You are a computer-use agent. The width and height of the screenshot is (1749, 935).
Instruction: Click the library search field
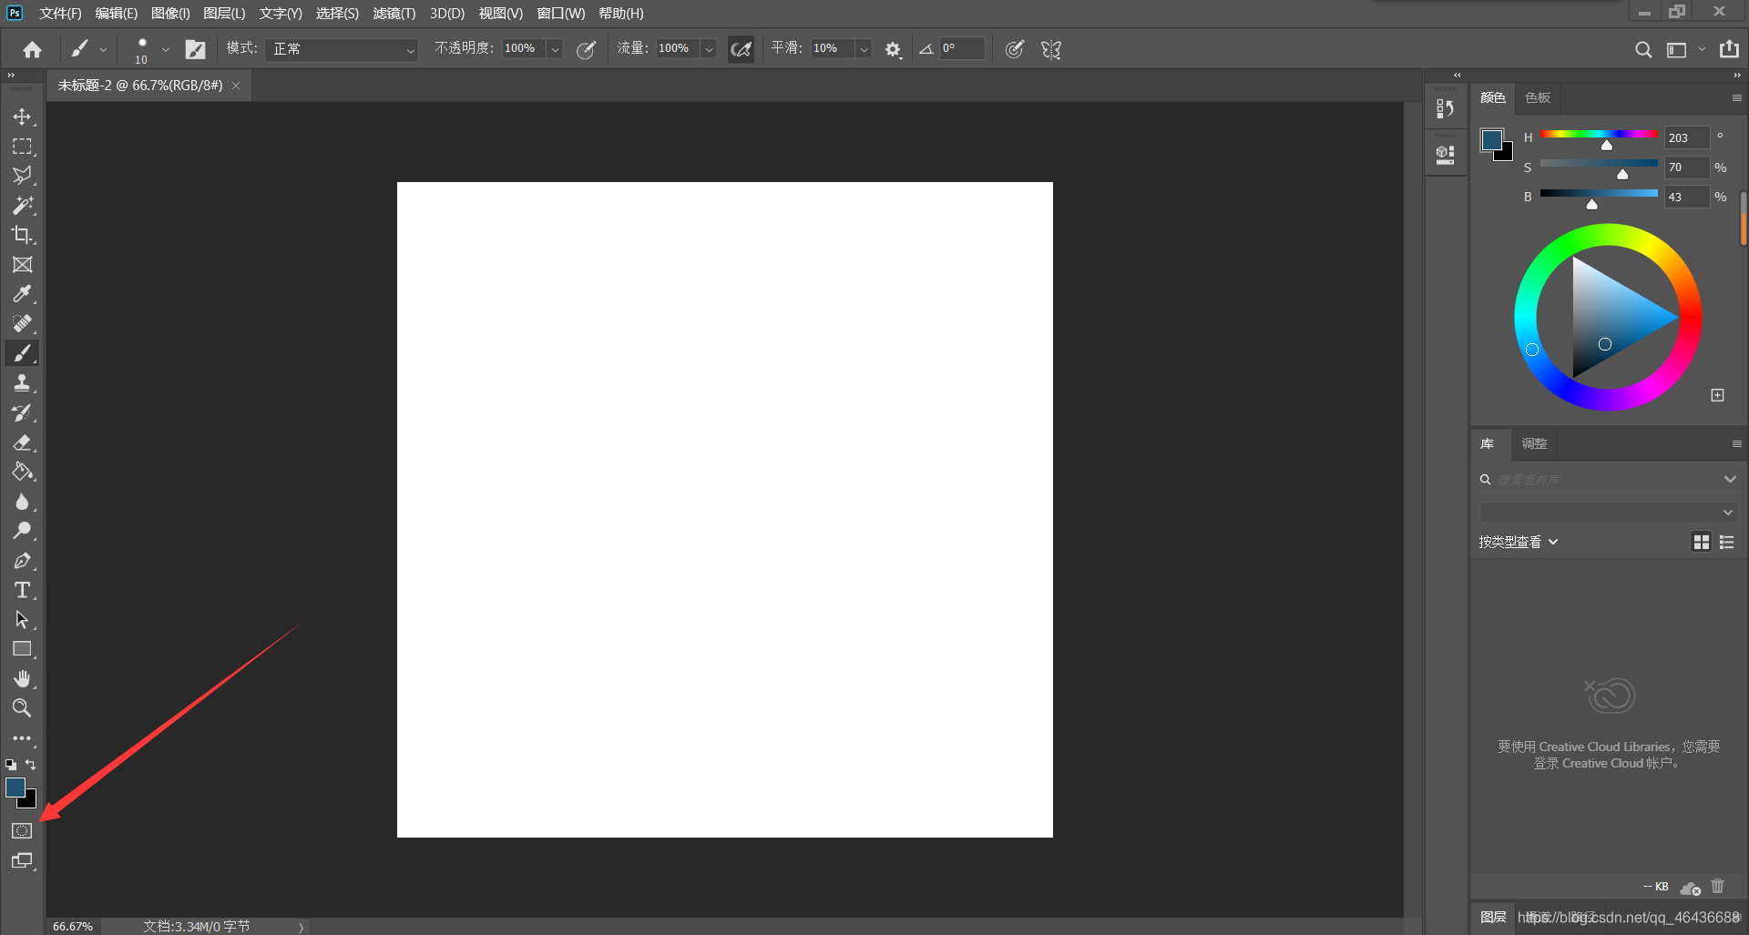1607,479
